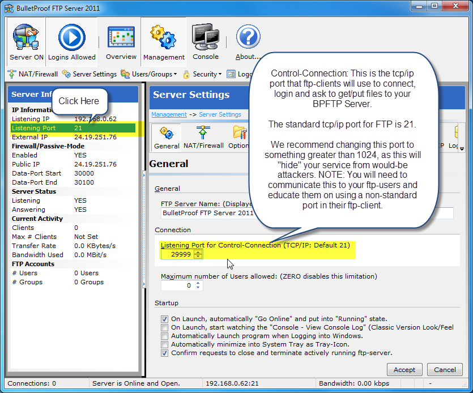473x393 pixels.
Task: Select the Public IP label
Action: pos(25,164)
